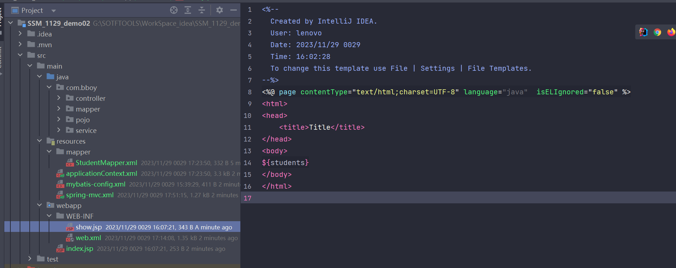676x268 pixels.
Task: Collapse the com.bboy package
Action: 49,87
